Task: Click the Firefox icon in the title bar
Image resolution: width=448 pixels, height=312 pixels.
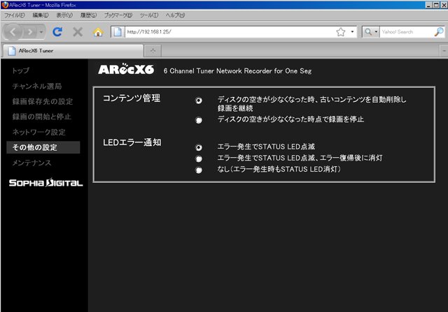Action: coord(5,5)
